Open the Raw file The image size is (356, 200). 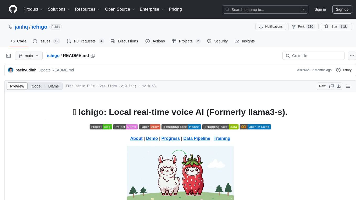322,86
